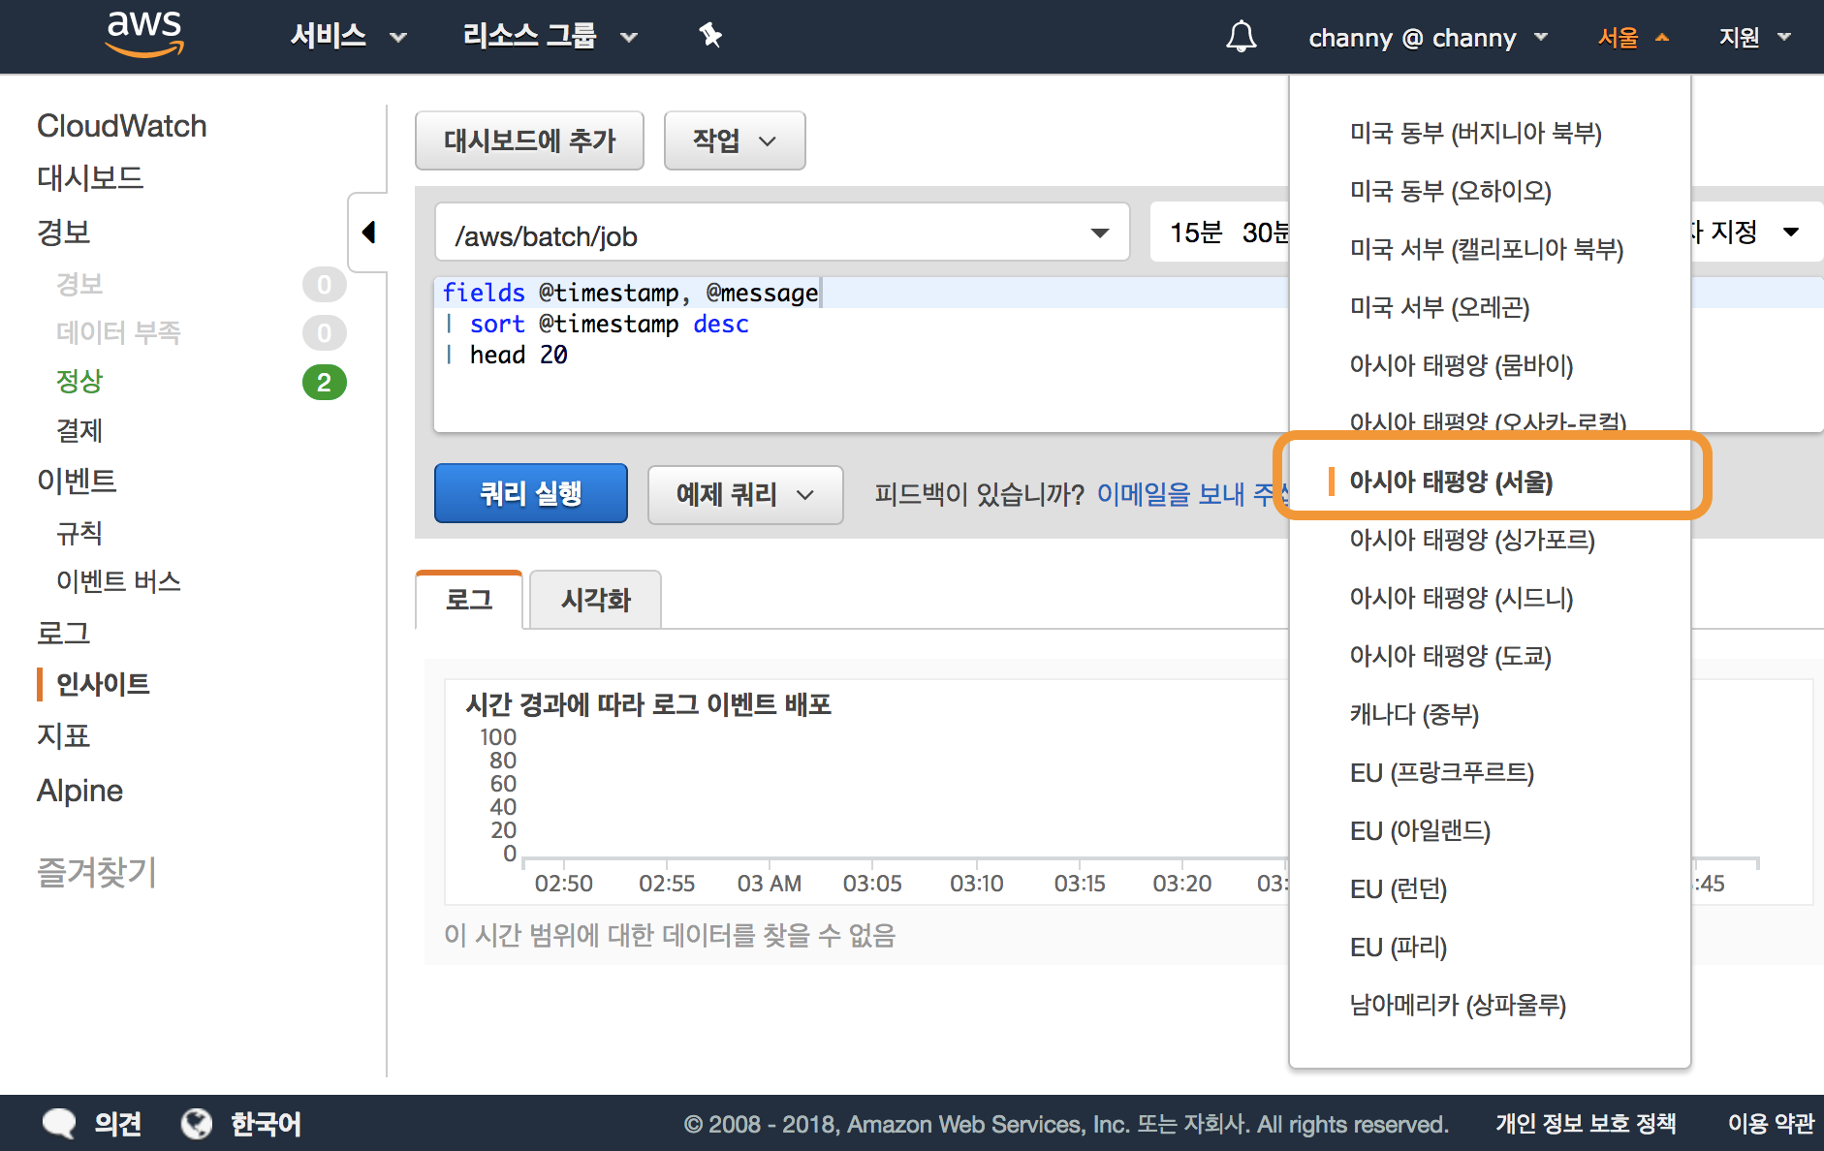
Task: Open 결제 billing alarms in sidebar
Action: coord(79,430)
